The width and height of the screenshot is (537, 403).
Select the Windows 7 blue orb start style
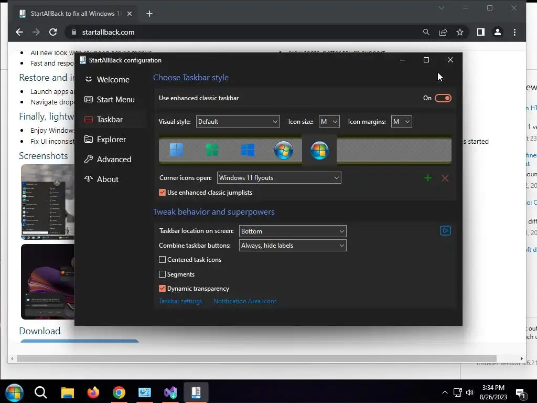[x=284, y=150]
